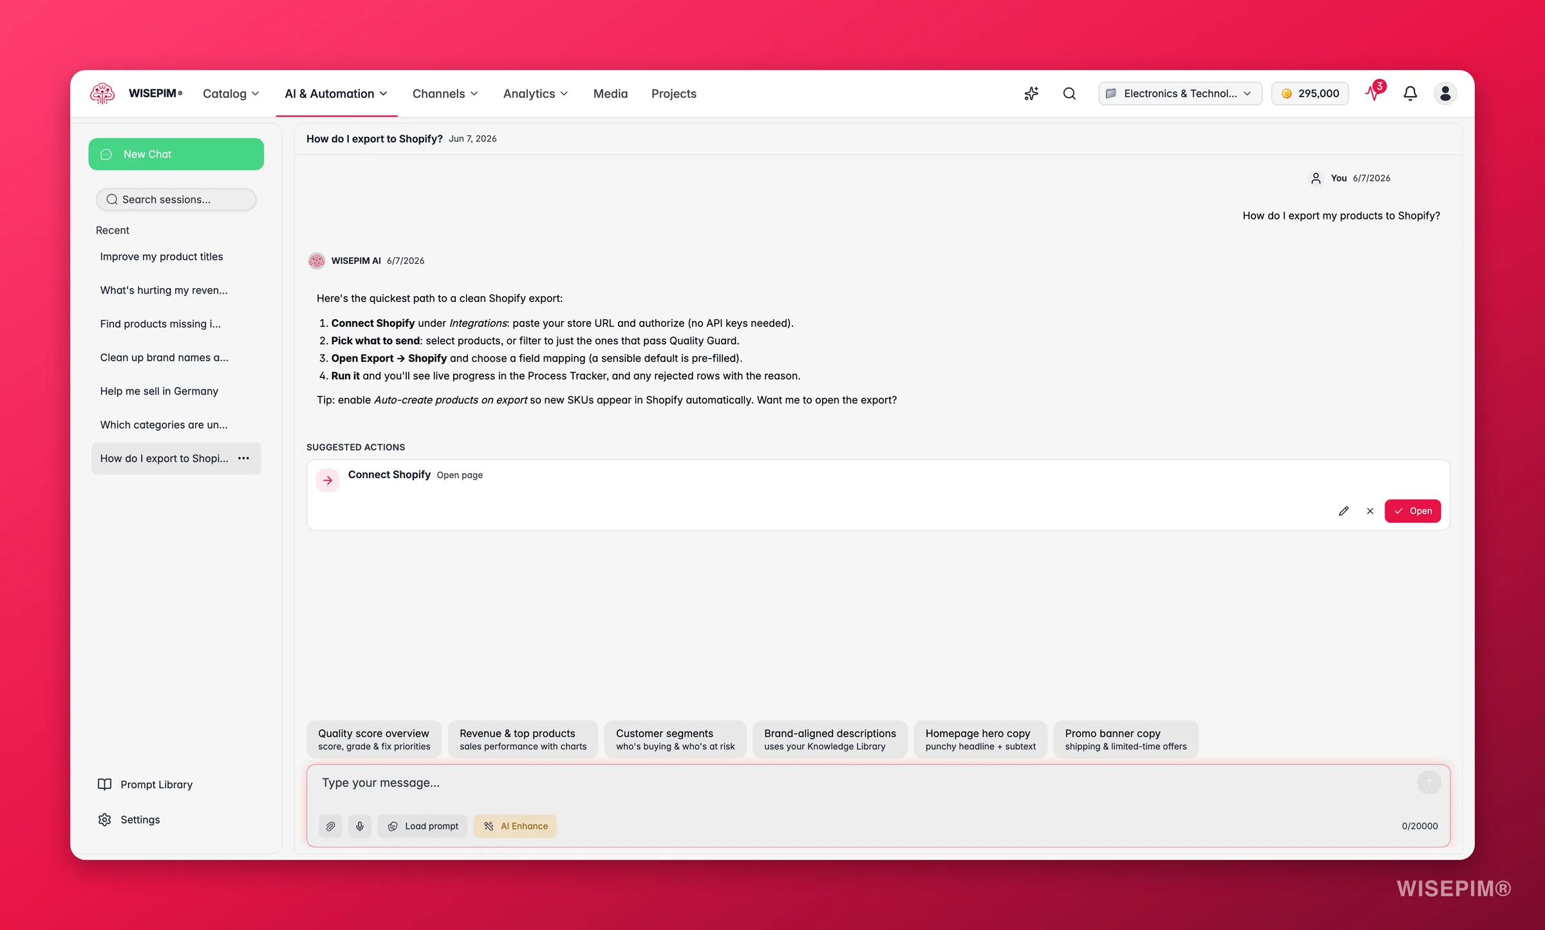Screen dimensions: 1545x930
Task: Click the Recent heading in sidebar
Action: click(112, 230)
